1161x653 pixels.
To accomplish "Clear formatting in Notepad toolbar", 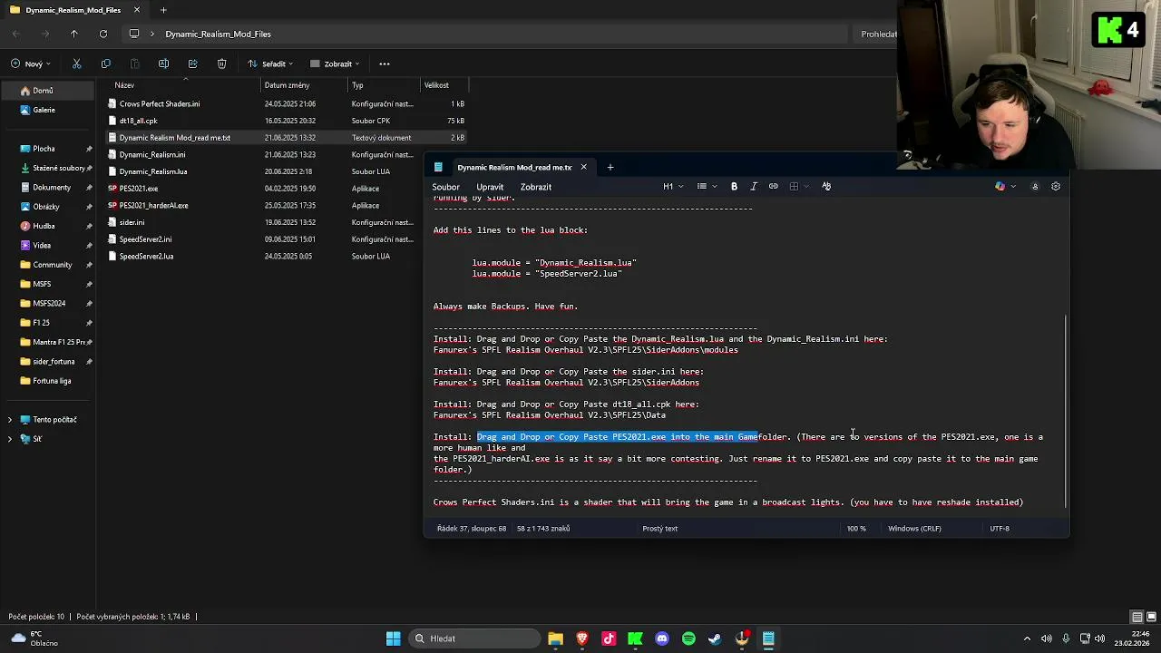I will [826, 186].
